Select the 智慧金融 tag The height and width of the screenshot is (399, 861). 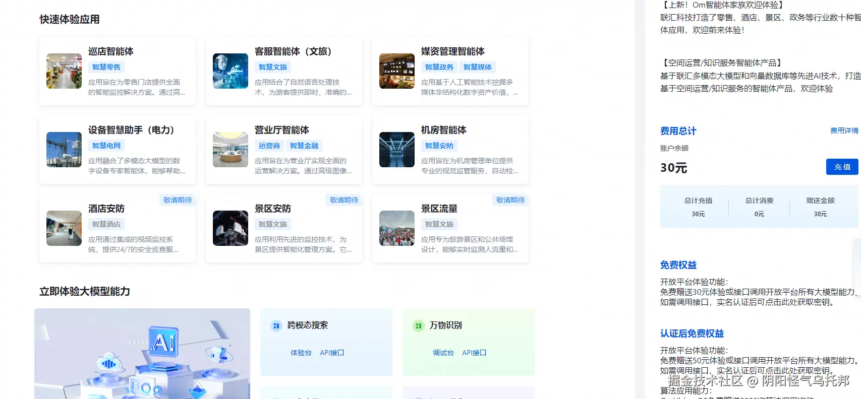tap(304, 146)
